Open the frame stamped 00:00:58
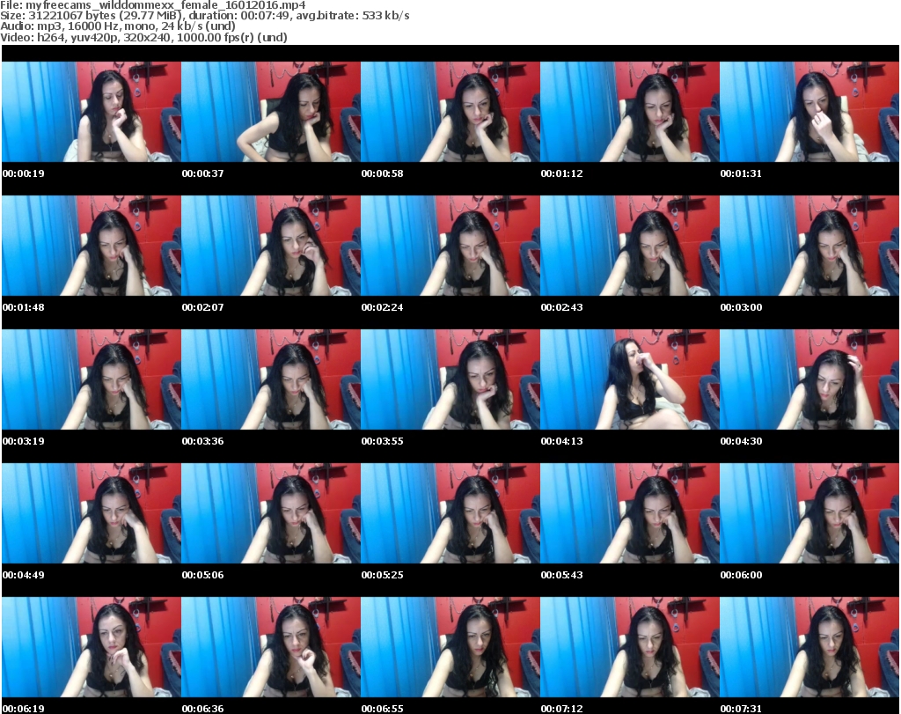The height and width of the screenshot is (714, 901). coord(450,112)
